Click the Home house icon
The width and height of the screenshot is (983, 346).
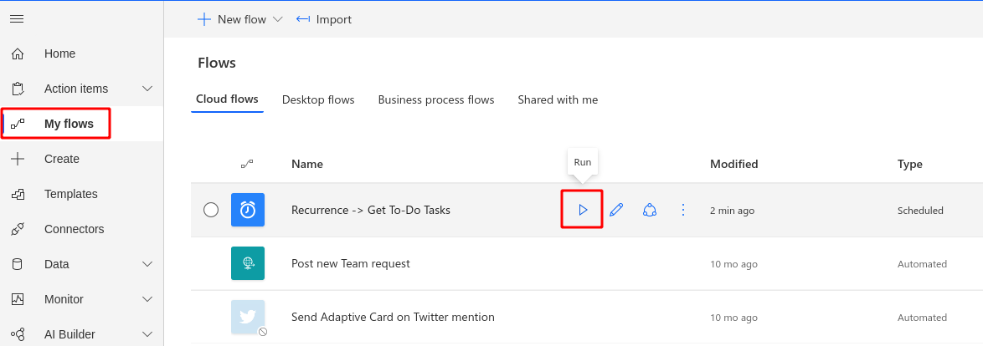tap(18, 53)
